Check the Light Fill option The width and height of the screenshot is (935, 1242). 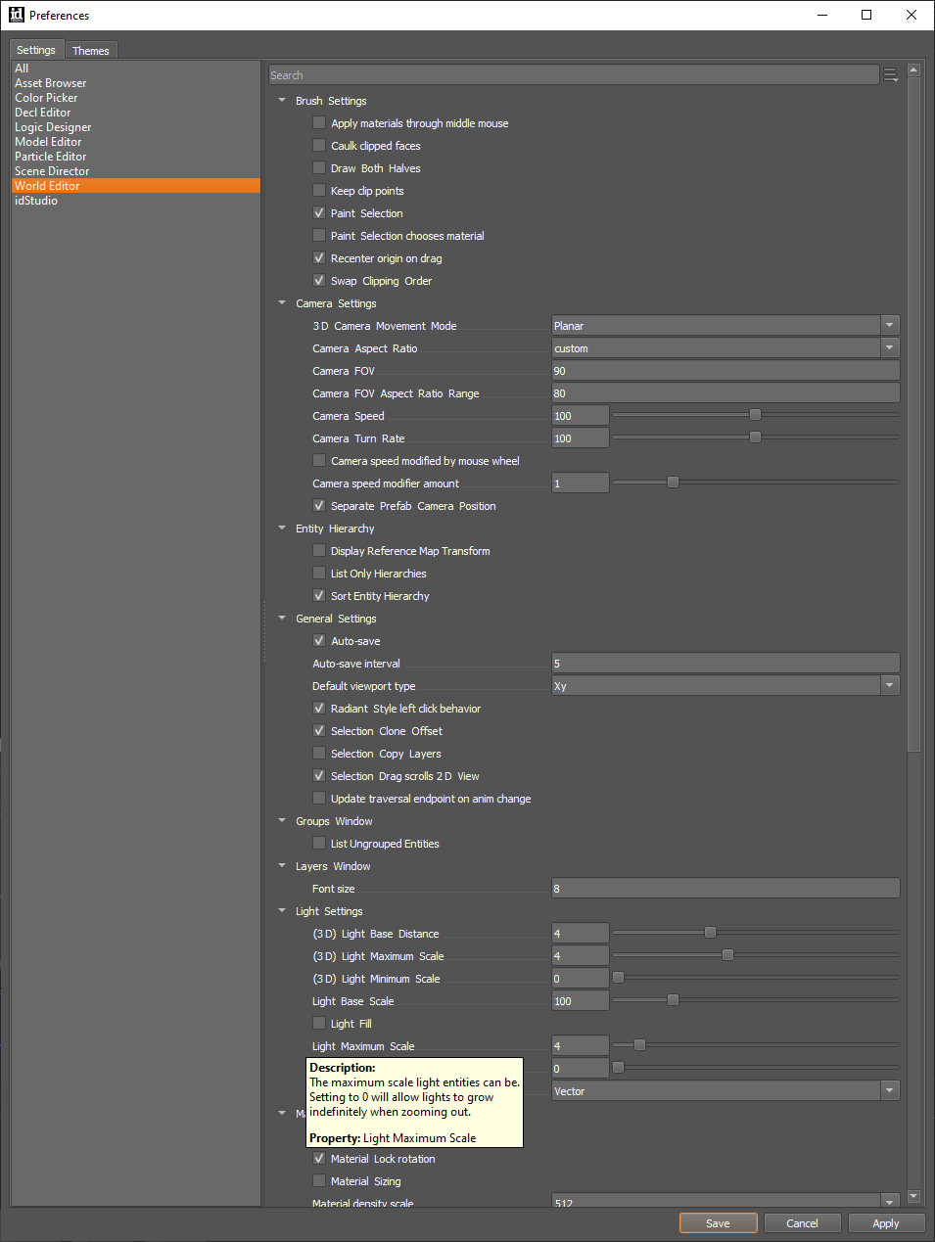319,1023
